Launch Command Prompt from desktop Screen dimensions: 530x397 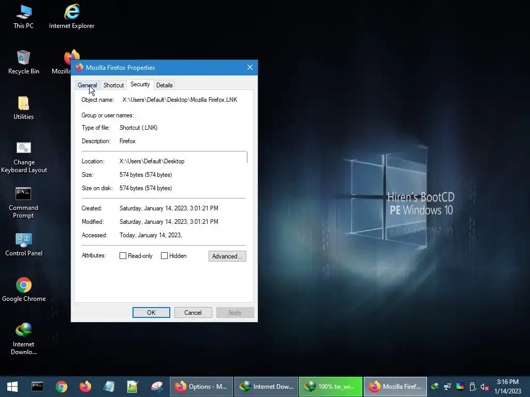coord(23,203)
